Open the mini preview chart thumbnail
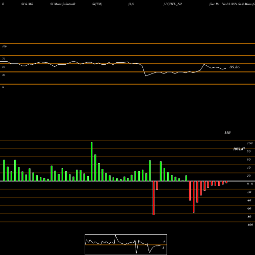 click(126, 244)
